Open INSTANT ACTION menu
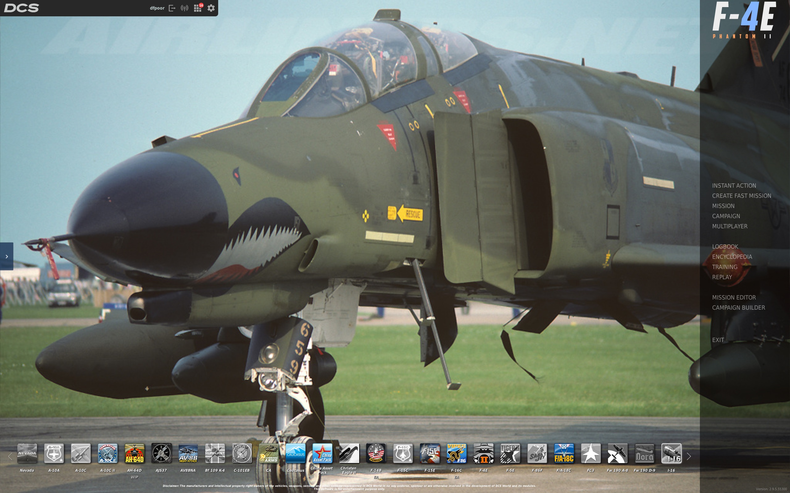Image resolution: width=790 pixels, height=493 pixels. coord(734,185)
